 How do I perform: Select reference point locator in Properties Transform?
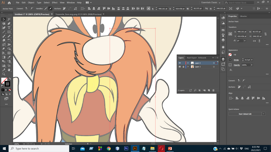pyautogui.click(x=230, y=34)
